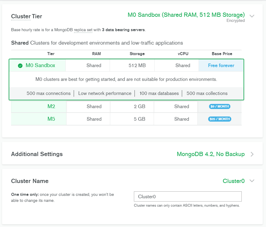Click the Cluster0 name input field

[188, 196]
